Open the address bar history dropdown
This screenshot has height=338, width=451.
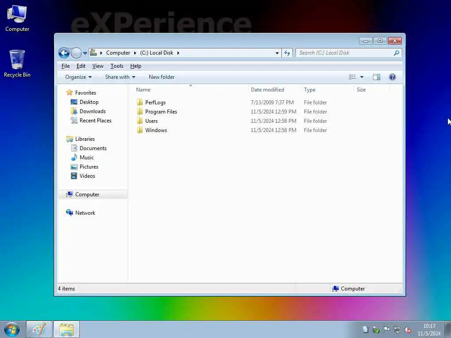coord(277,53)
